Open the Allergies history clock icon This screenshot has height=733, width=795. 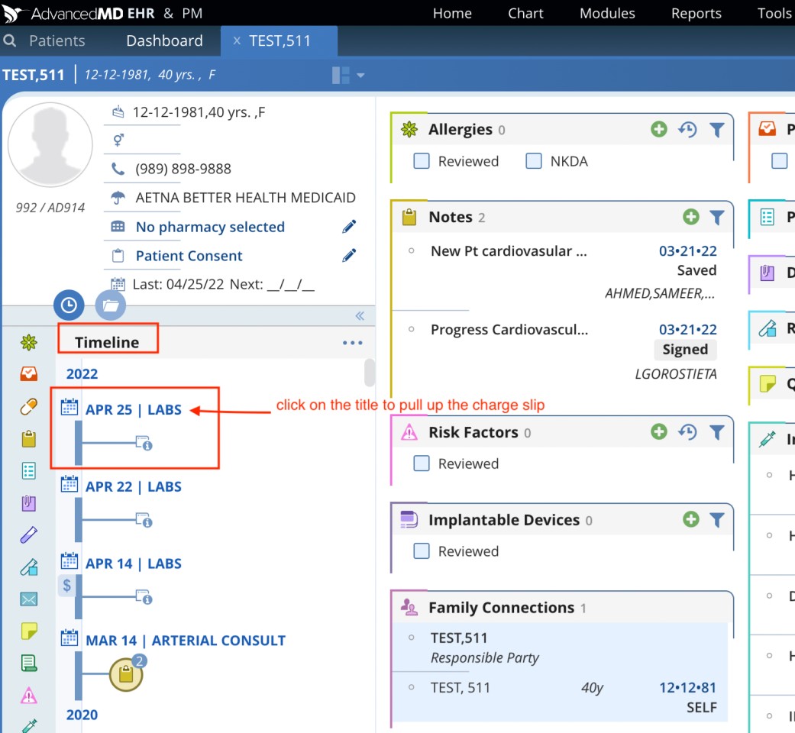click(x=687, y=130)
